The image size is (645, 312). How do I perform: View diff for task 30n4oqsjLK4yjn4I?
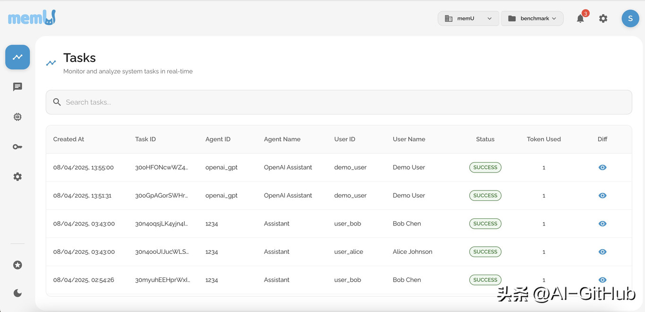click(602, 224)
